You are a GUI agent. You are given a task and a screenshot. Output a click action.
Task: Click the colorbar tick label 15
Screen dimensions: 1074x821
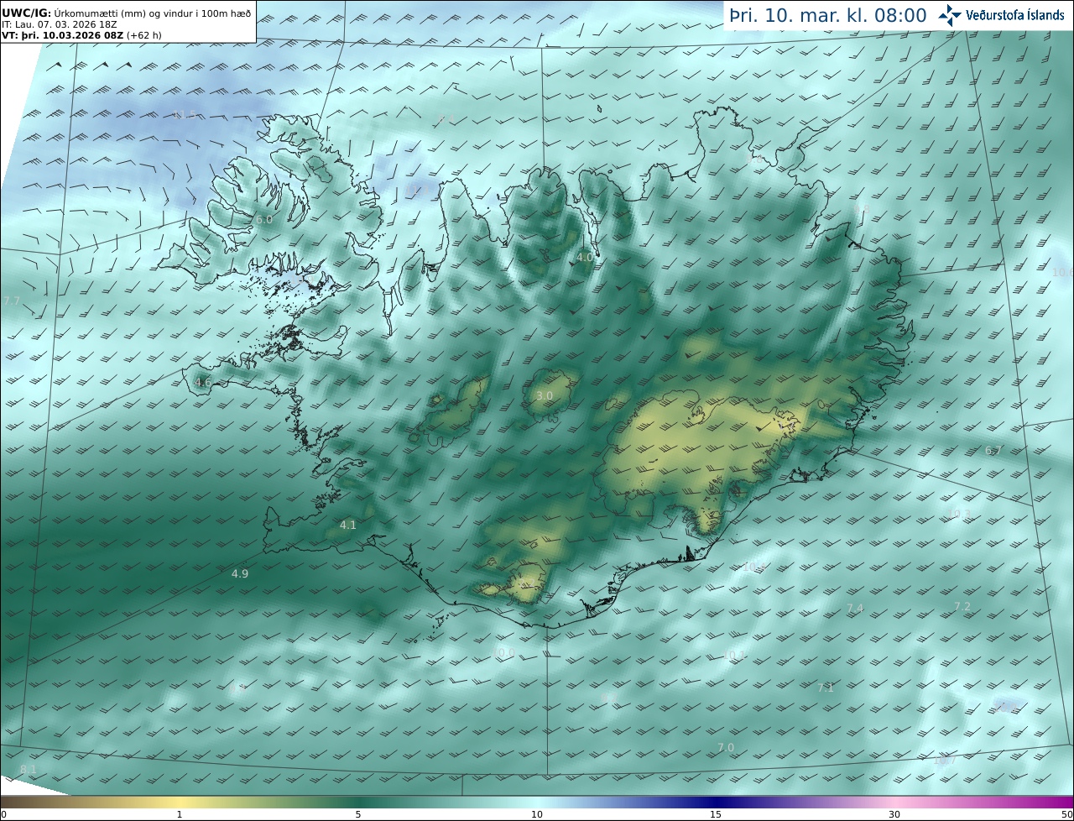716,814
